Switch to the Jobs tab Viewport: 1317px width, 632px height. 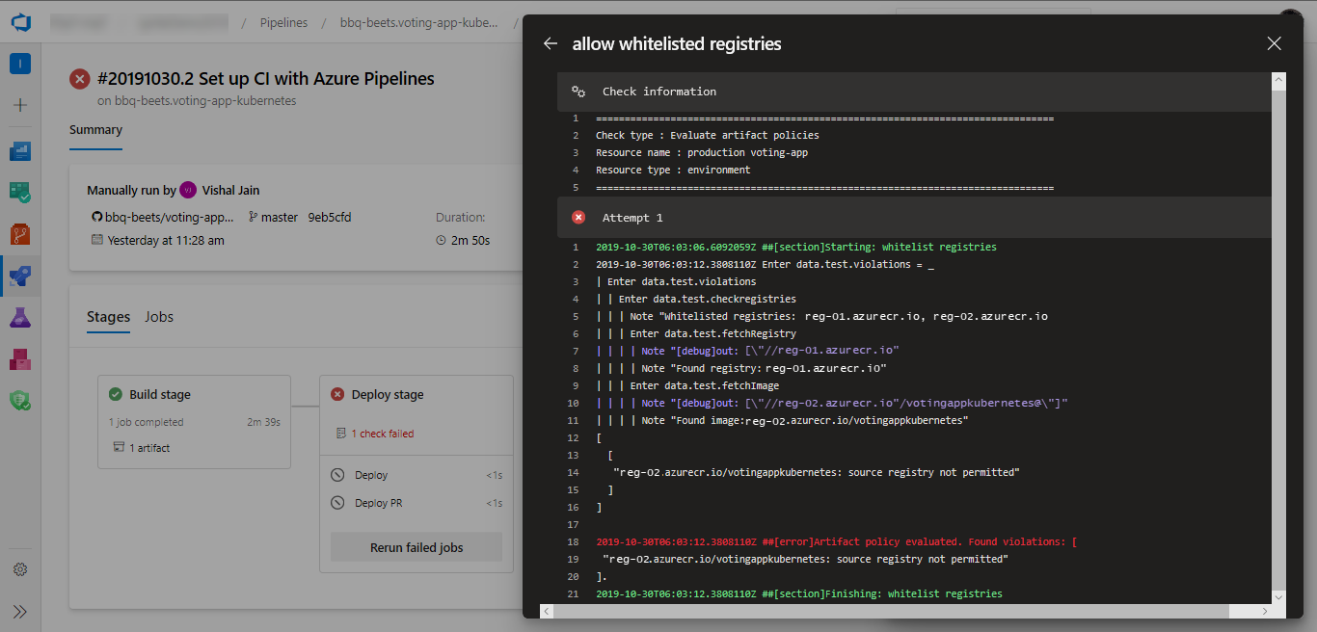pos(159,317)
